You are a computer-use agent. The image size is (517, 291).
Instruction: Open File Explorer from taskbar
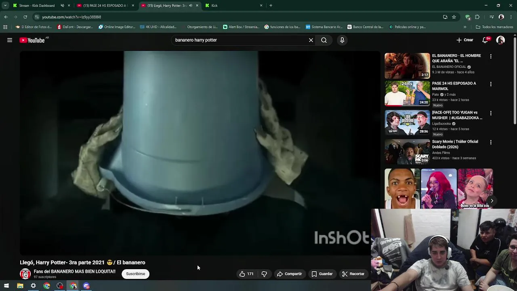(x=20, y=286)
